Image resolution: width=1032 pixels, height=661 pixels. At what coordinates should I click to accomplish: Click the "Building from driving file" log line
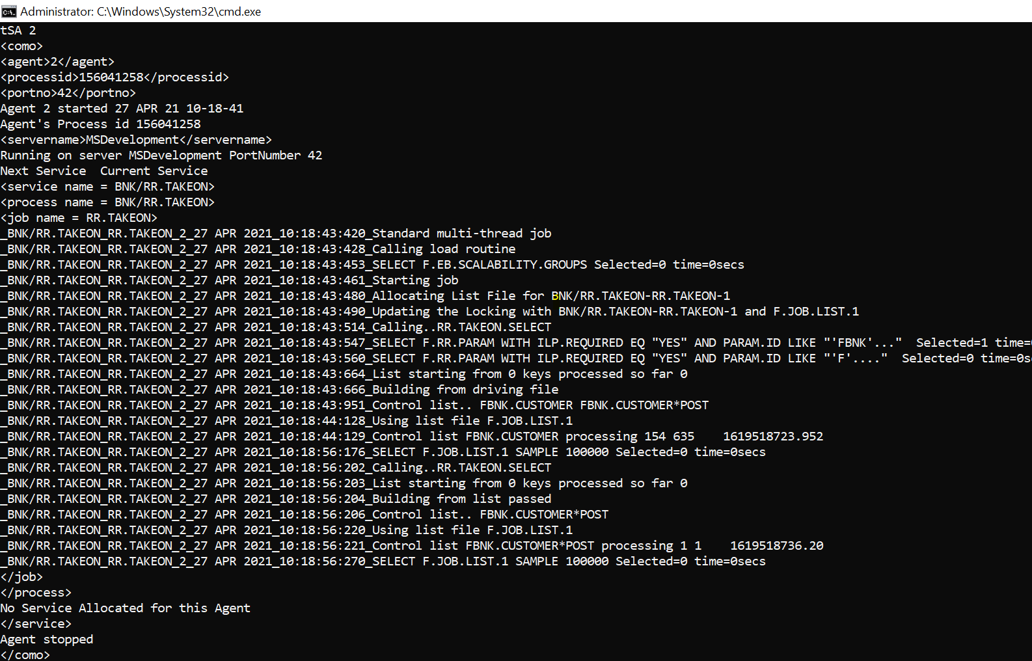coord(280,390)
